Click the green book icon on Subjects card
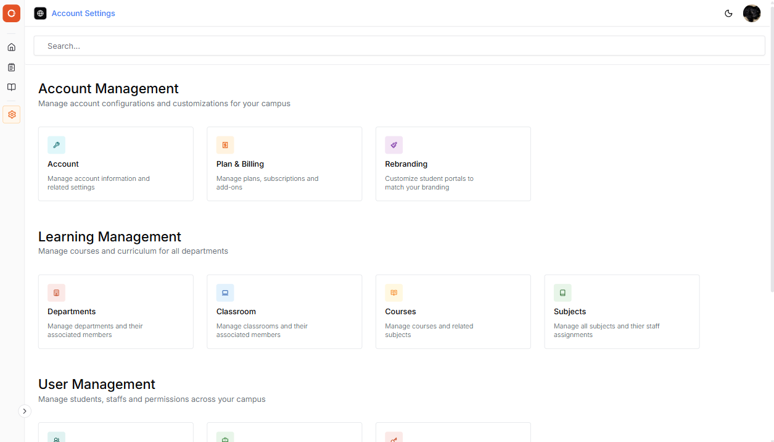The image size is (774, 442). tap(562, 292)
